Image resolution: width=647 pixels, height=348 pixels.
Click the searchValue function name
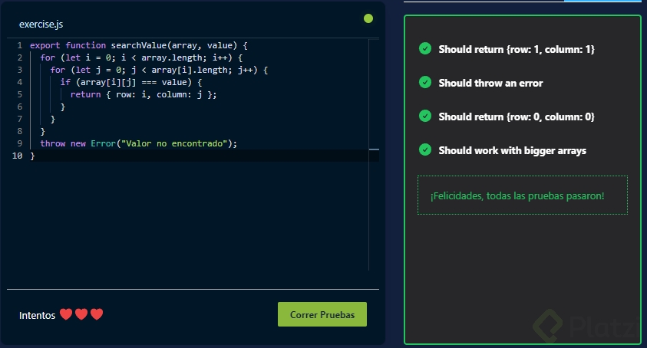click(x=139, y=45)
